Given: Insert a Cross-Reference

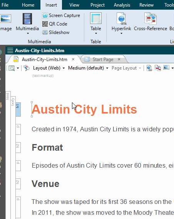Looking at the screenshot, I should point(151,22).
